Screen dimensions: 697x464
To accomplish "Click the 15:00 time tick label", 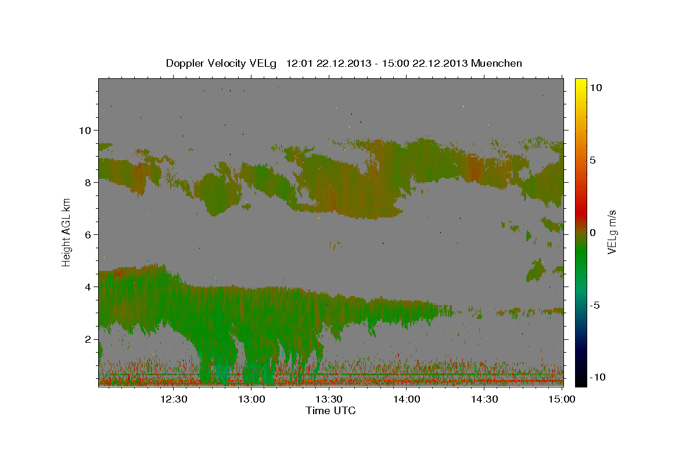I will 561,399.
